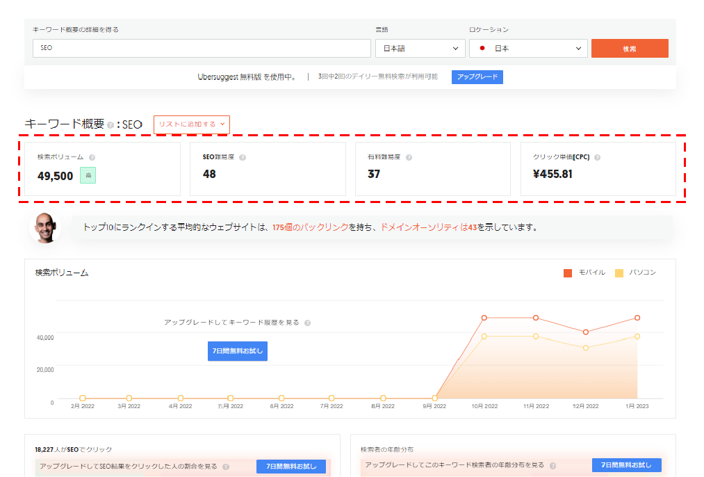Image resolution: width=704 pixels, height=477 pixels.
Task: Toggle the パソコン legend color swatch
Action: click(x=619, y=273)
